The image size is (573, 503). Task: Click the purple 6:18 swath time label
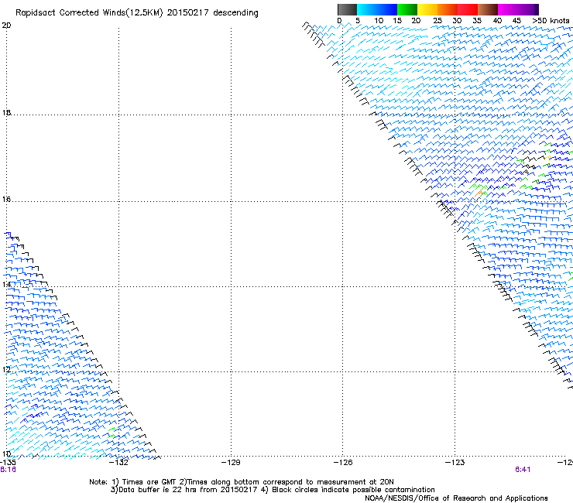tap(8, 470)
